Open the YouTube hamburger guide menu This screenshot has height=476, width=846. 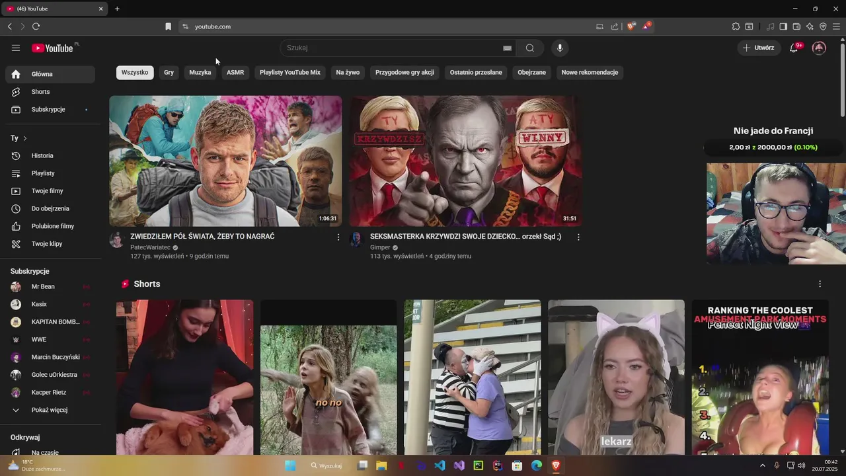click(x=16, y=48)
